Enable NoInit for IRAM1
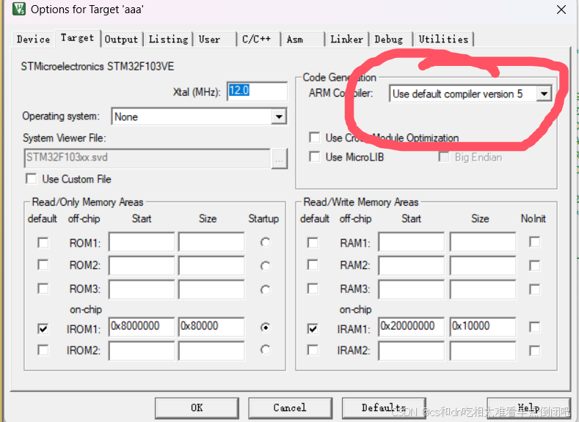The image size is (579, 422). (x=534, y=327)
